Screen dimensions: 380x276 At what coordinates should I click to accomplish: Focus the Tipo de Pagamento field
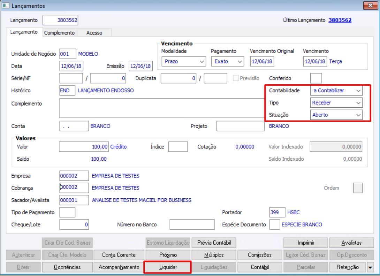(x=67, y=212)
